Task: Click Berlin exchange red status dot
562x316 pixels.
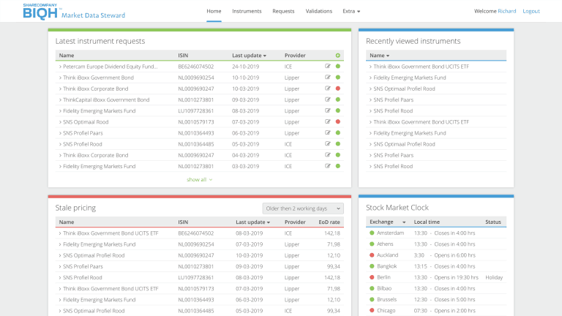Action: [372, 277]
